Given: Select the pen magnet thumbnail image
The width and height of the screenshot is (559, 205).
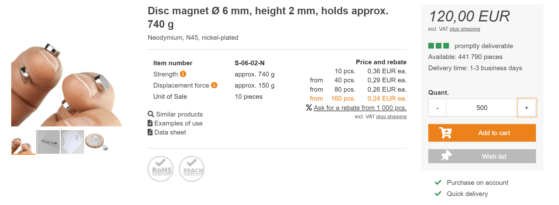Looking at the screenshot, I should click(48, 142).
